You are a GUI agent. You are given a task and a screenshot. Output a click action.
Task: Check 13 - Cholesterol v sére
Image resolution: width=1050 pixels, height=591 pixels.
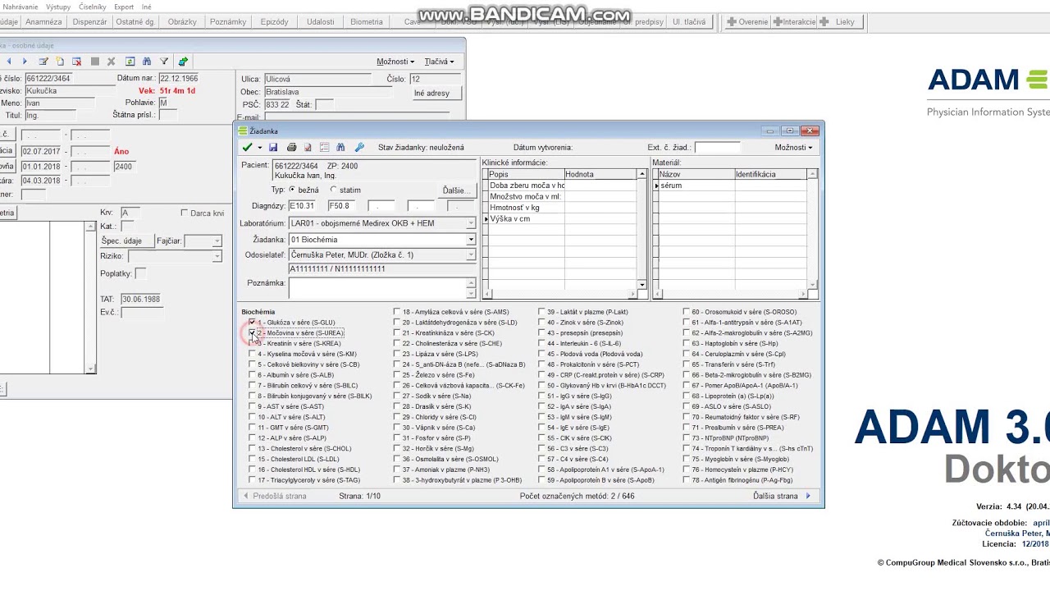pos(253,449)
